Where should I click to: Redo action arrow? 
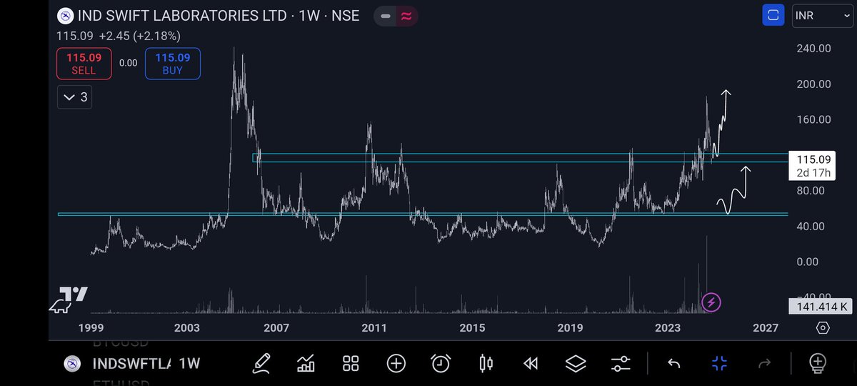click(764, 363)
